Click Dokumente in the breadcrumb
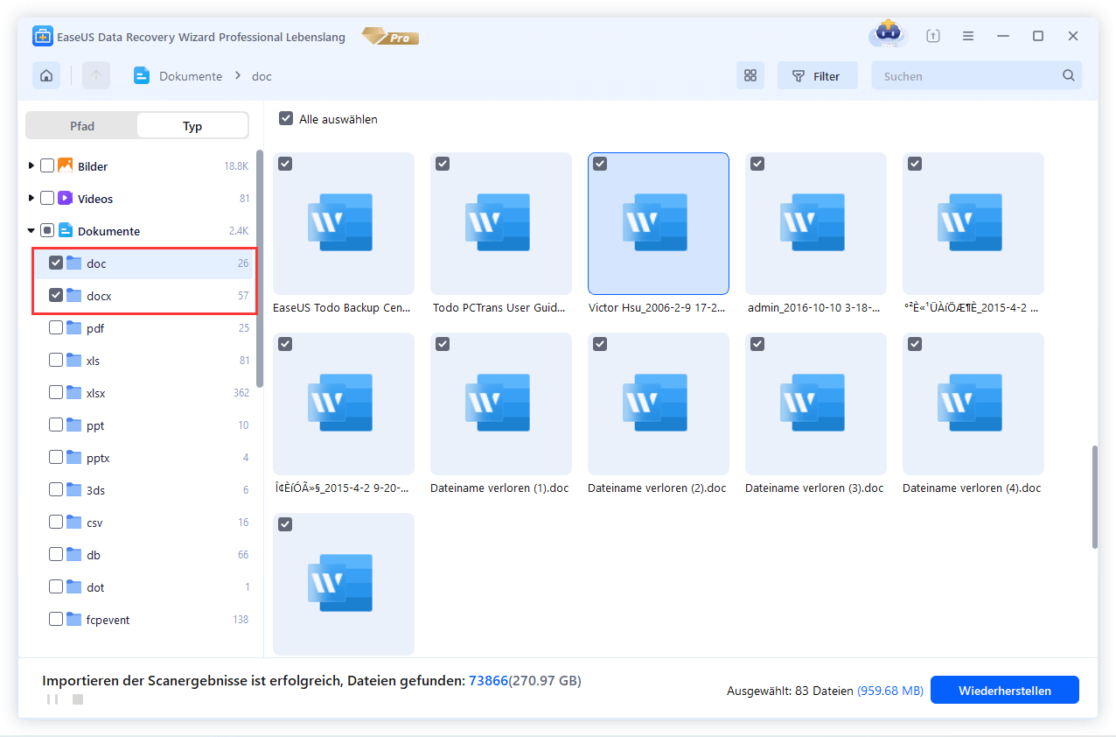This screenshot has height=737, width=1116. (191, 76)
